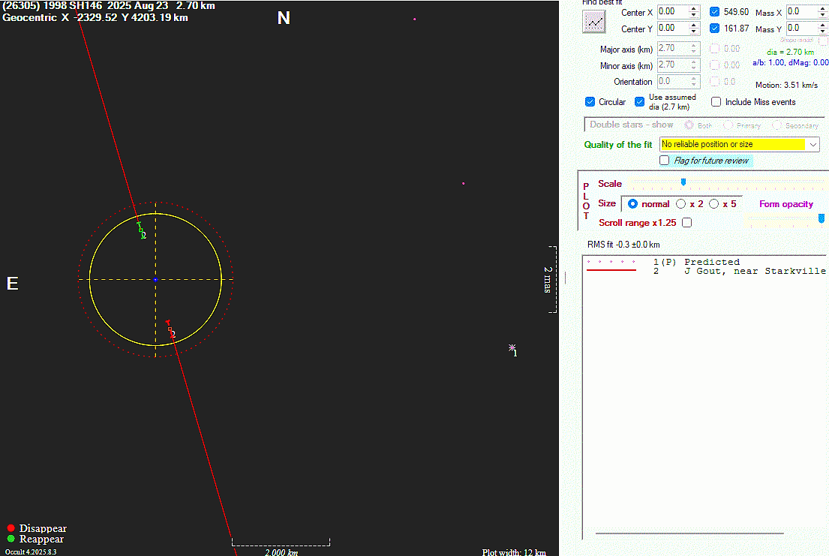Click the Major axis (km) field
Screen dimensions: 829x556
coord(678,49)
